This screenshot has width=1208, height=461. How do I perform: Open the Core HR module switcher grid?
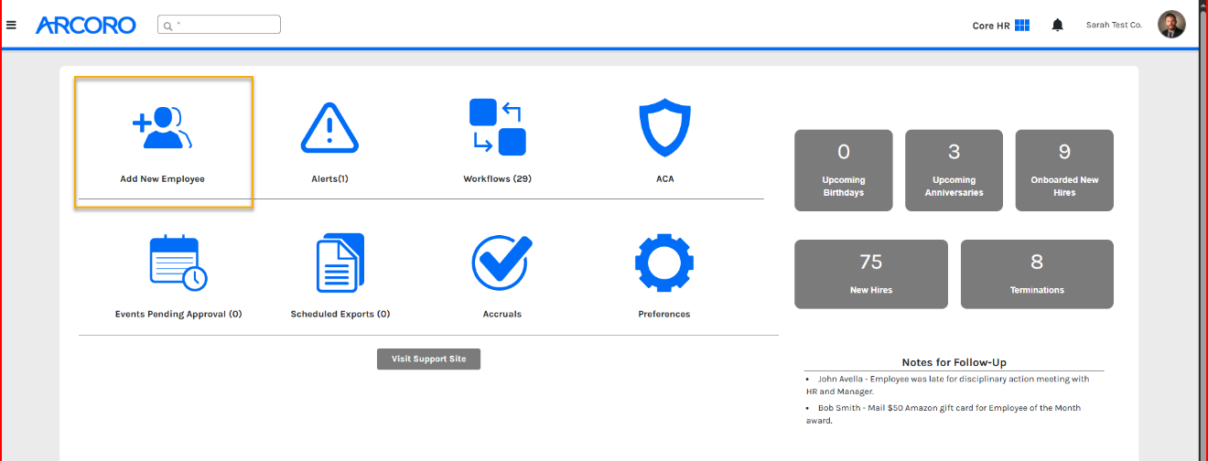(x=1022, y=25)
